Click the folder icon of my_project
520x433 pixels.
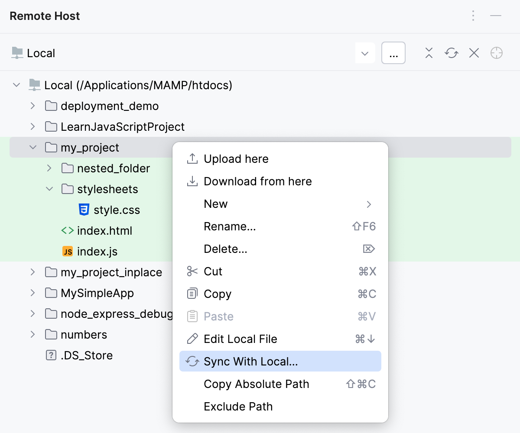[50, 147]
